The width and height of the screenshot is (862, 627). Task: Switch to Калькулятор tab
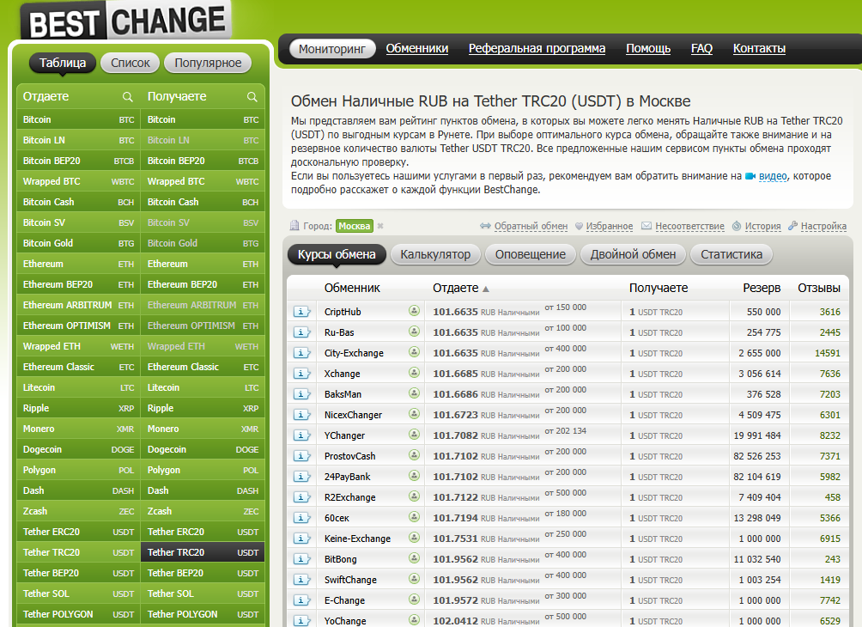435,254
